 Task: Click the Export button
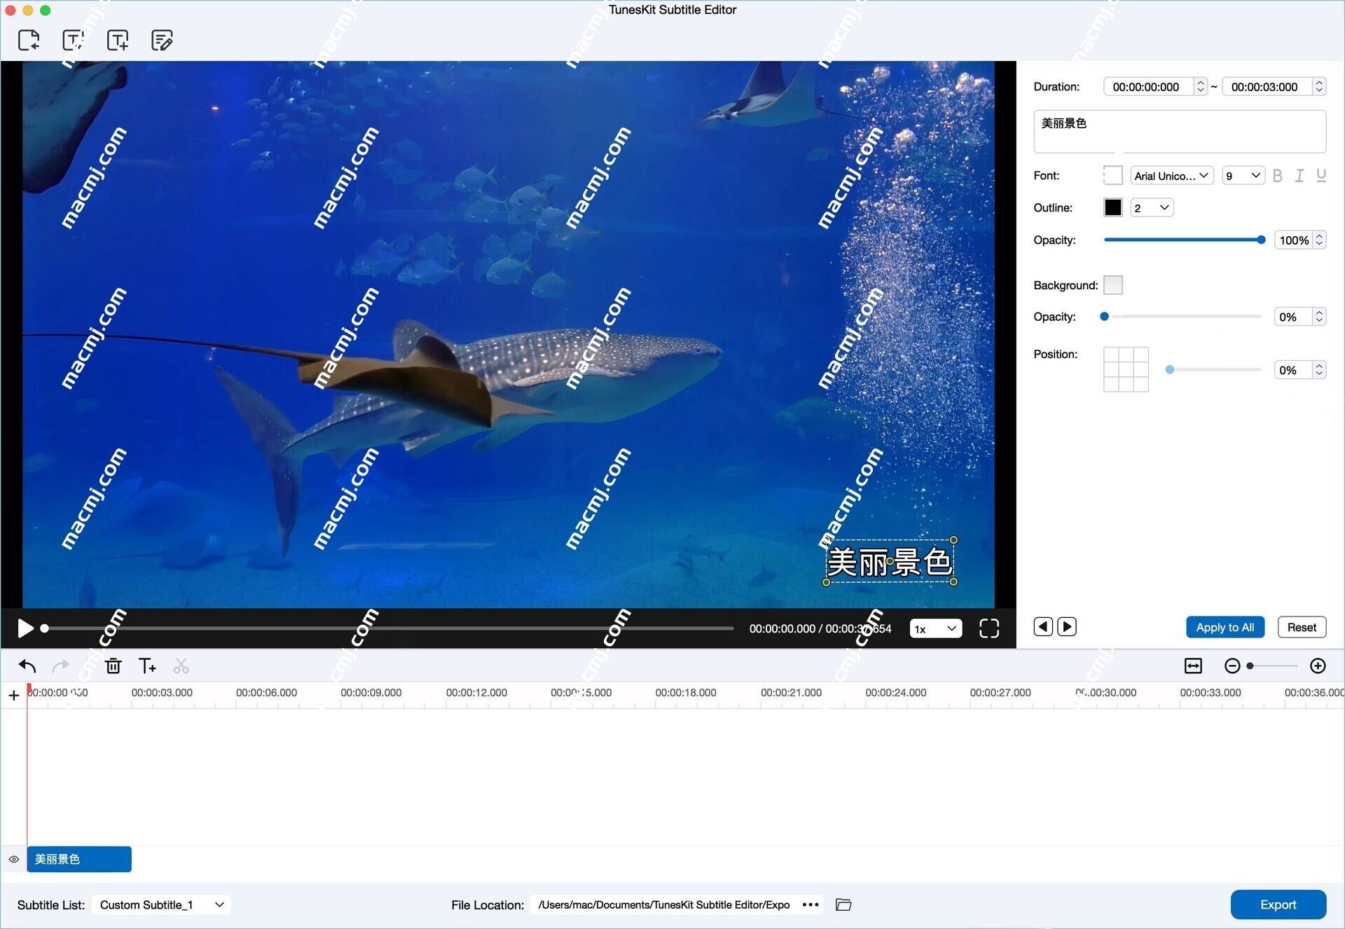[x=1278, y=904]
